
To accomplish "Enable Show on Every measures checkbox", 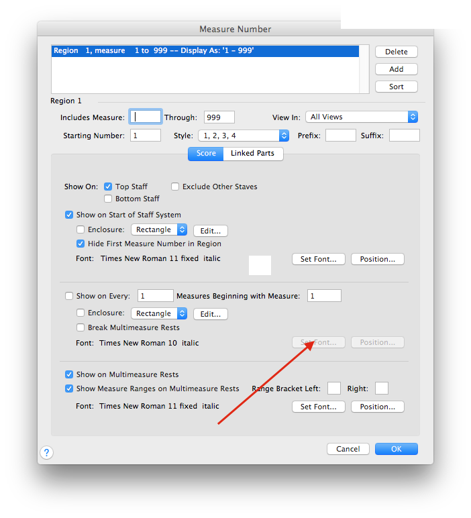I will tap(69, 296).
